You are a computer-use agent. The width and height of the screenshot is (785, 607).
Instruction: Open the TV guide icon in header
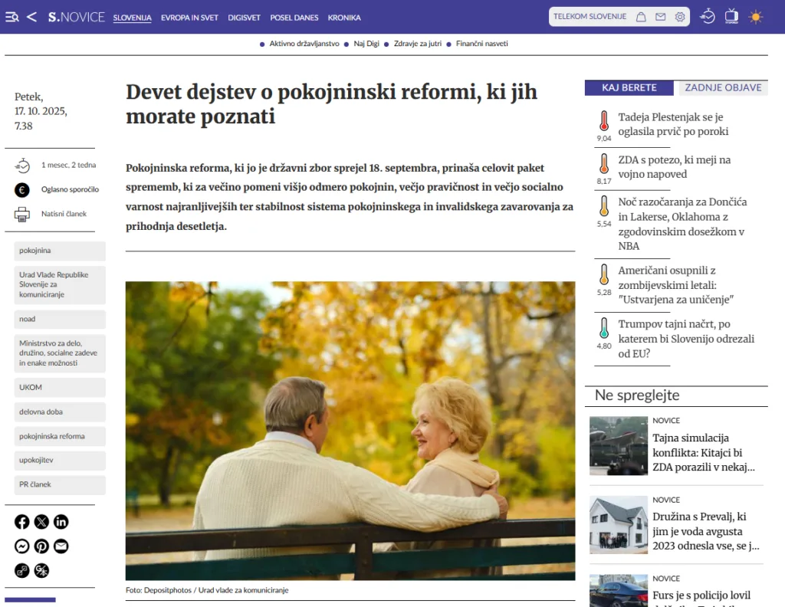click(731, 16)
